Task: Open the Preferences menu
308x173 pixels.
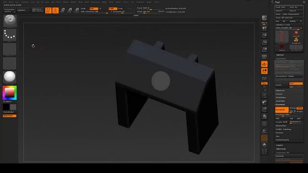Action: pos(95,2)
